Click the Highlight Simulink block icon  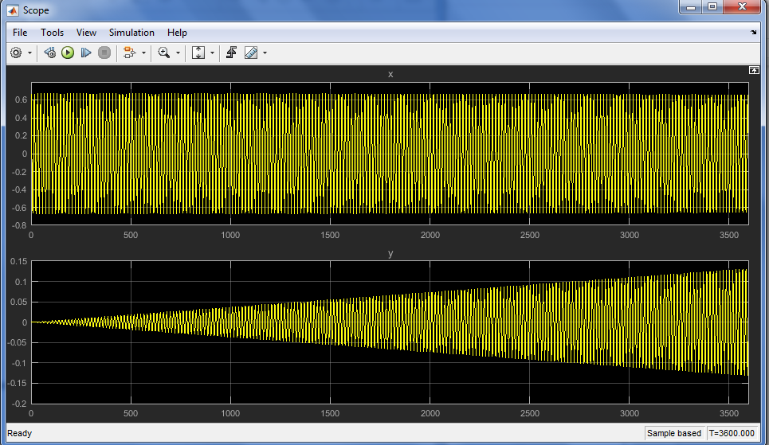(129, 53)
